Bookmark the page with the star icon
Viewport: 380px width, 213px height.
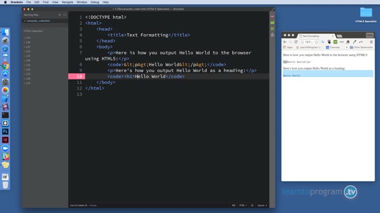point(316,42)
